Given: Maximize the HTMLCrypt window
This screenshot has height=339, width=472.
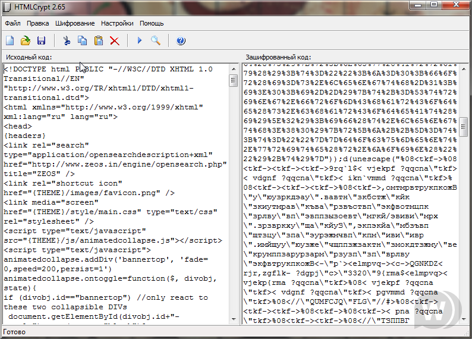Looking at the screenshot, I should pyautogui.click(x=433, y=5).
